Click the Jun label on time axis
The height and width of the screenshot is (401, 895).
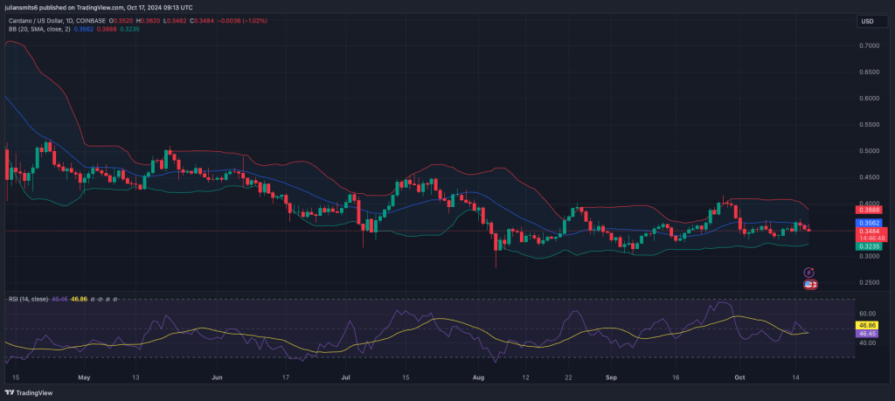(218, 377)
